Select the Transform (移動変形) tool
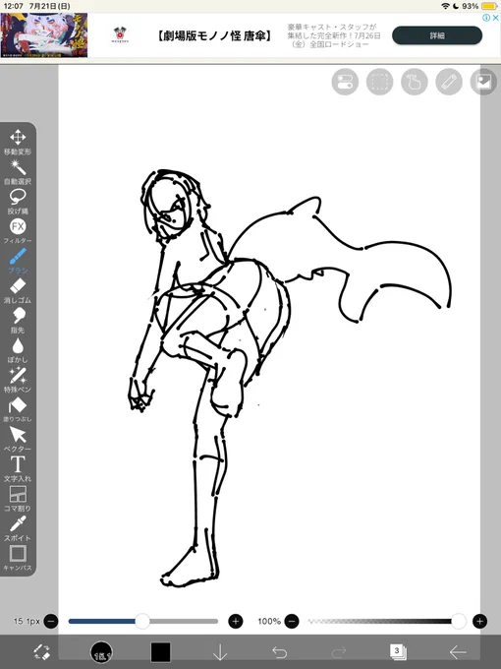The width and height of the screenshot is (501, 669). tap(18, 142)
